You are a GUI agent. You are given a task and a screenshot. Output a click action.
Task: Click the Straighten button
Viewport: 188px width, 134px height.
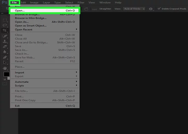(x=105, y=9)
